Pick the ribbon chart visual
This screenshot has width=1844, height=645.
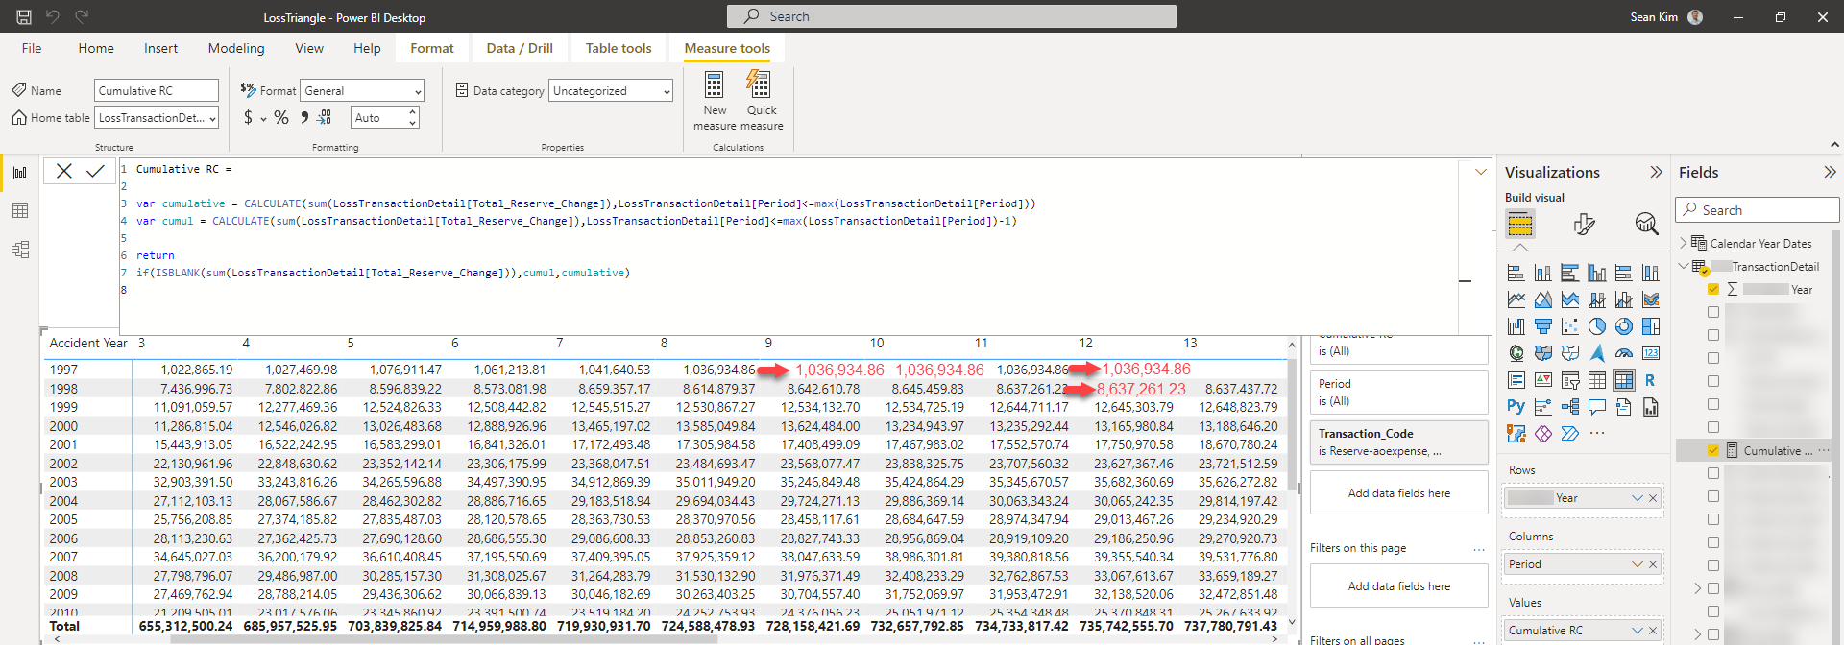(x=1651, y=300)
